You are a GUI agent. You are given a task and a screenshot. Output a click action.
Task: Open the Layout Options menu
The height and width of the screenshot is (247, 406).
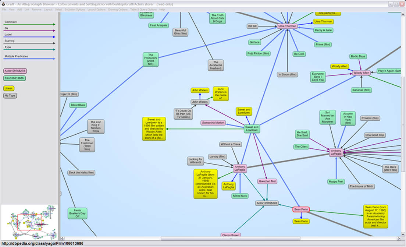(96, 10)
